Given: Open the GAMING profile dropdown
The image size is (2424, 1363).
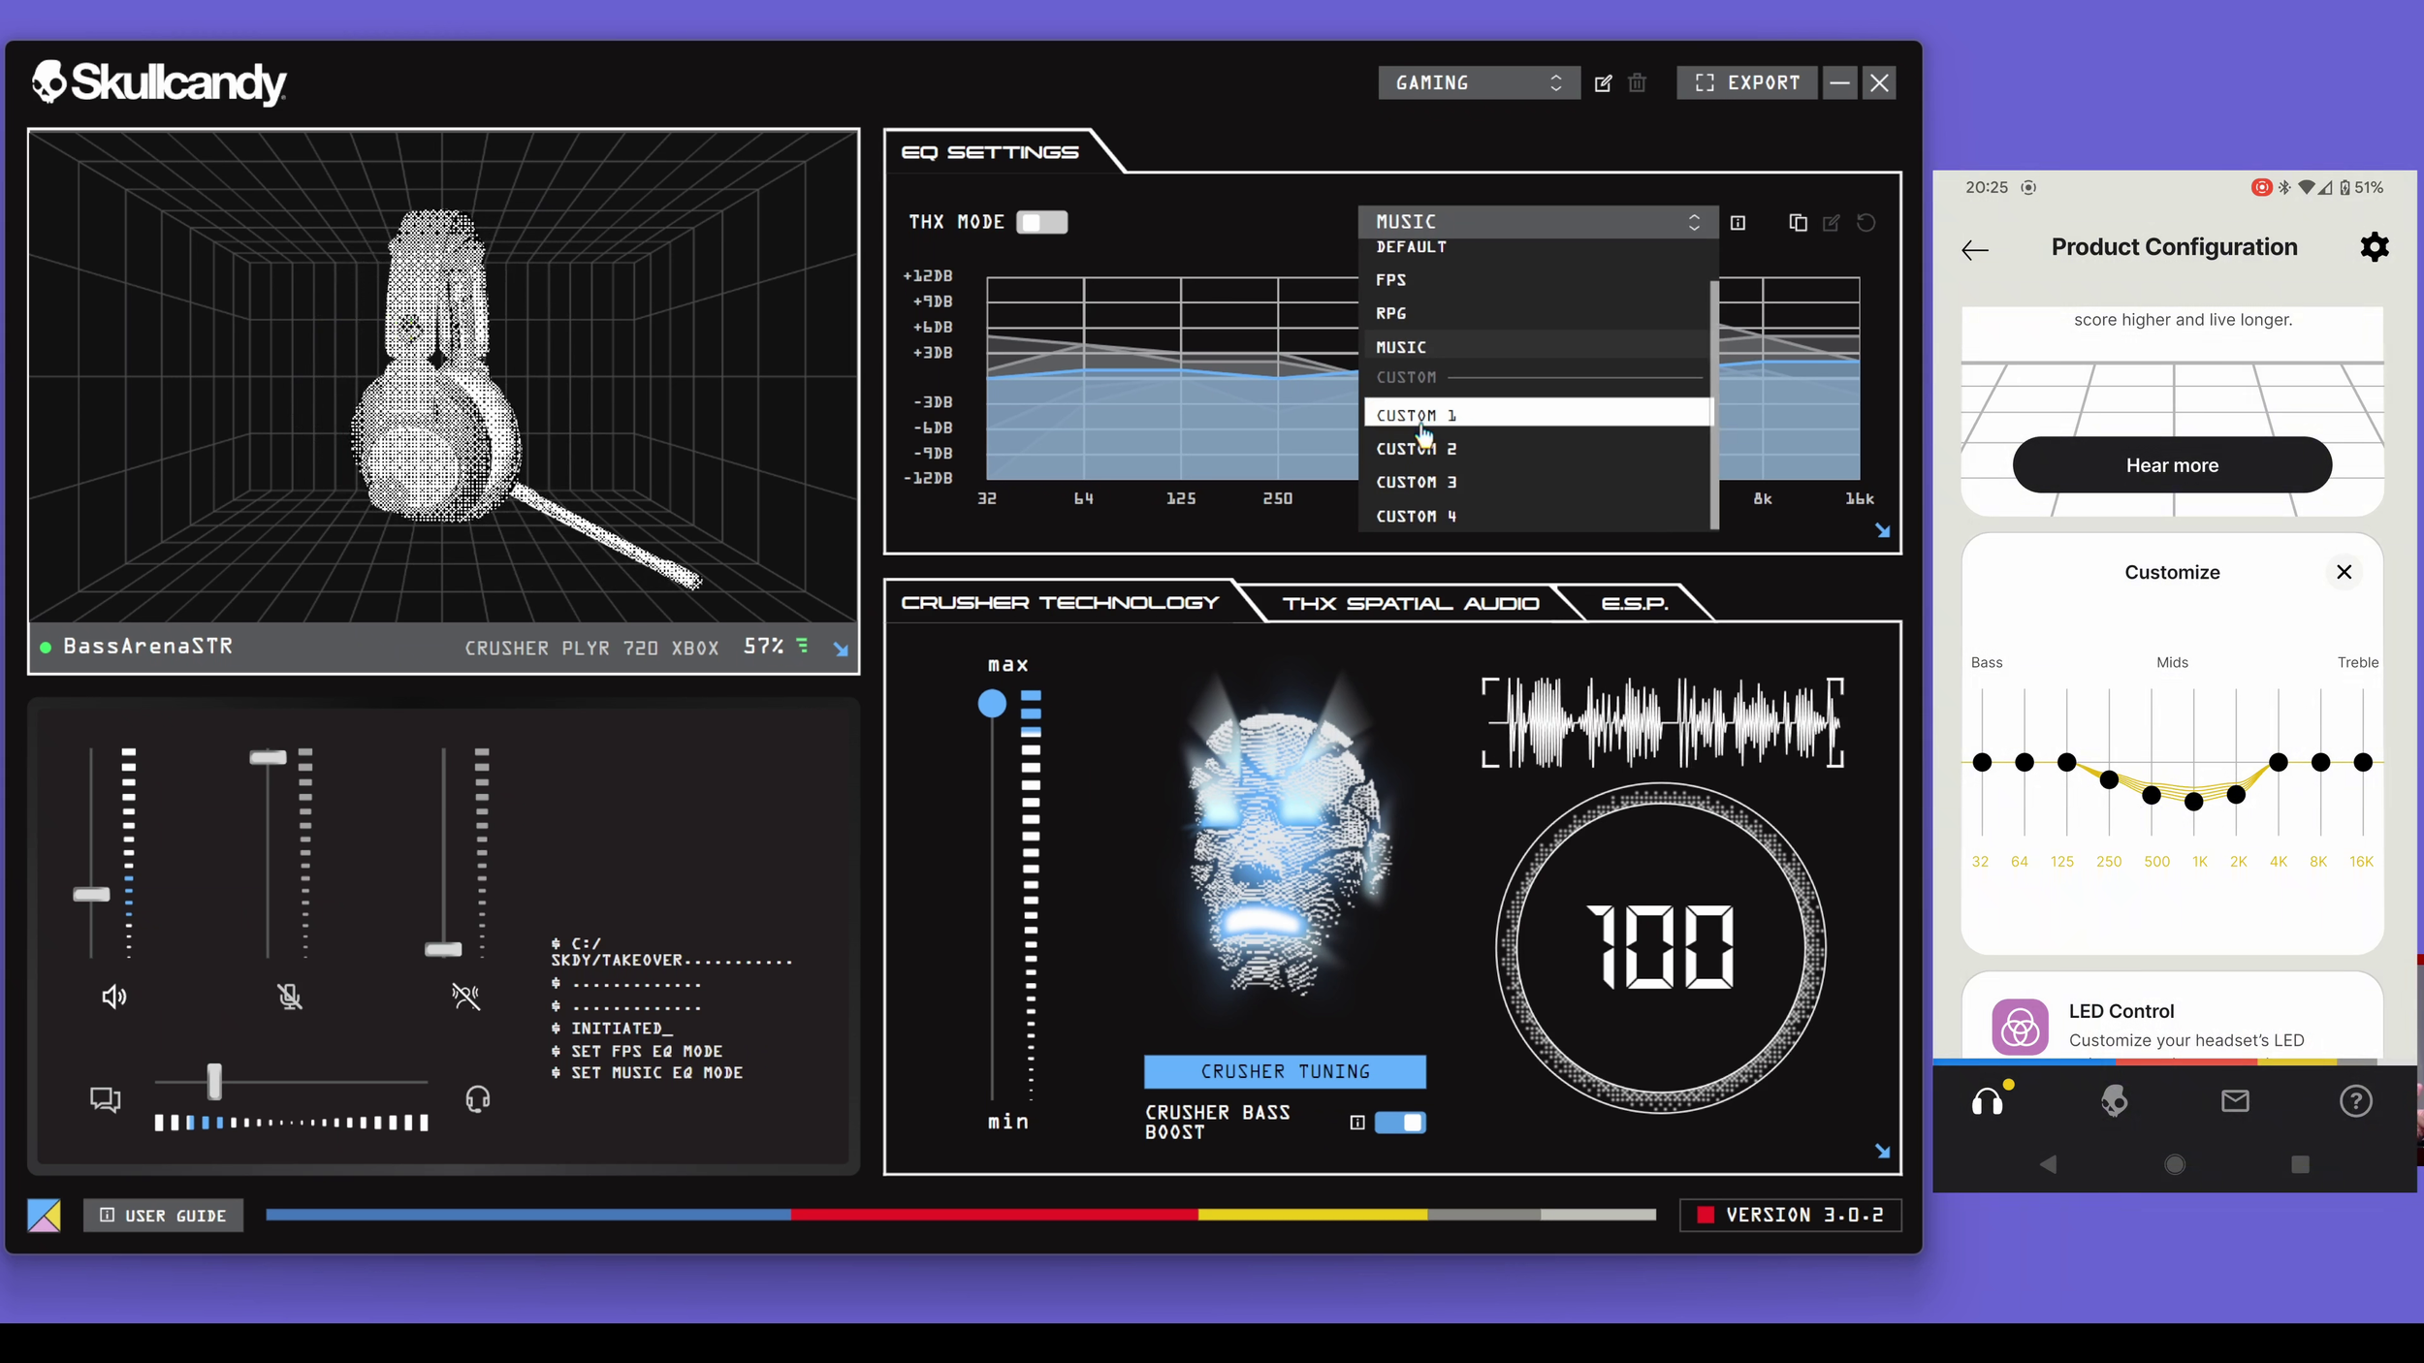Looking at the screenshot, I should (x=1478, y=83).
